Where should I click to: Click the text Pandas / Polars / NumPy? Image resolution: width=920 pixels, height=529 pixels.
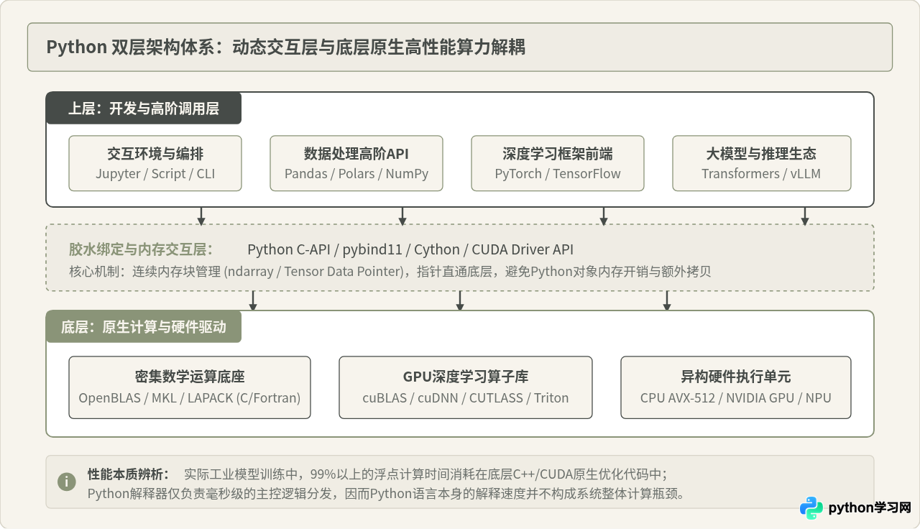[x=356, y=174]
